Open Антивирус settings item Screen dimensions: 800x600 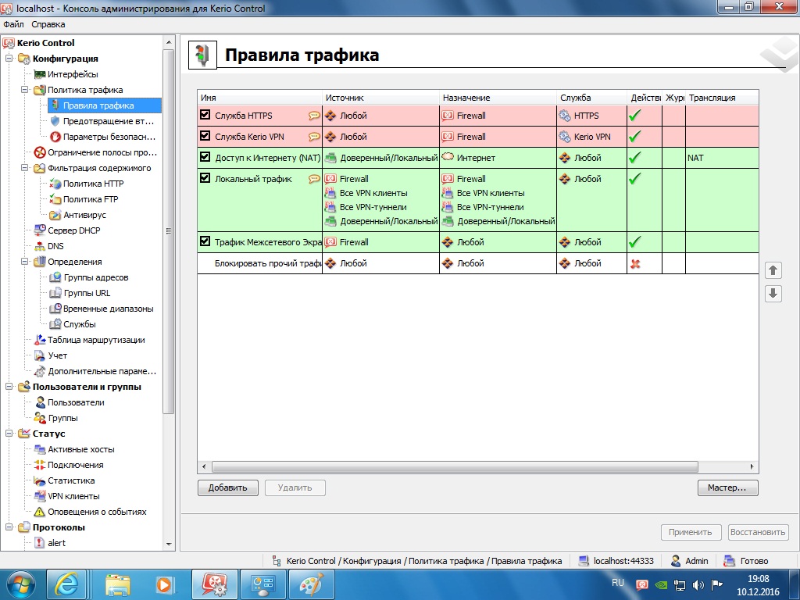77,215
